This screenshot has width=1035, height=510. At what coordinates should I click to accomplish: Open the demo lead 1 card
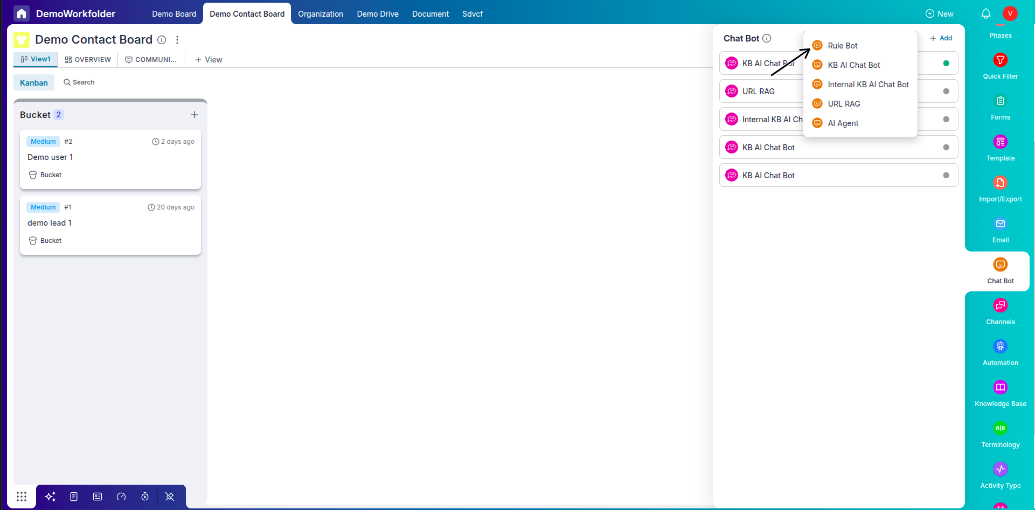coord(110,225)
